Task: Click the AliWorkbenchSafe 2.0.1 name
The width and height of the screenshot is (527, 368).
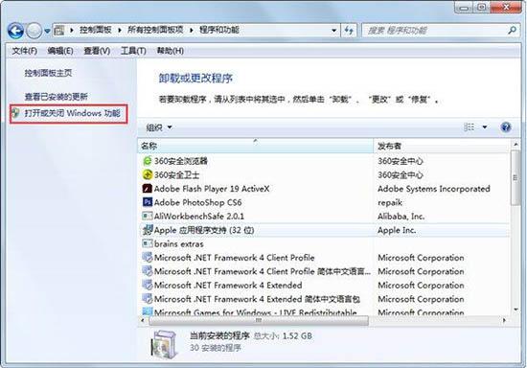Action: click(x=199, y=216)
